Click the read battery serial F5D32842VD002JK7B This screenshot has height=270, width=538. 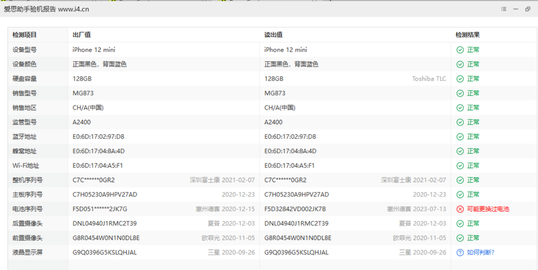click(x=295, y=209)
